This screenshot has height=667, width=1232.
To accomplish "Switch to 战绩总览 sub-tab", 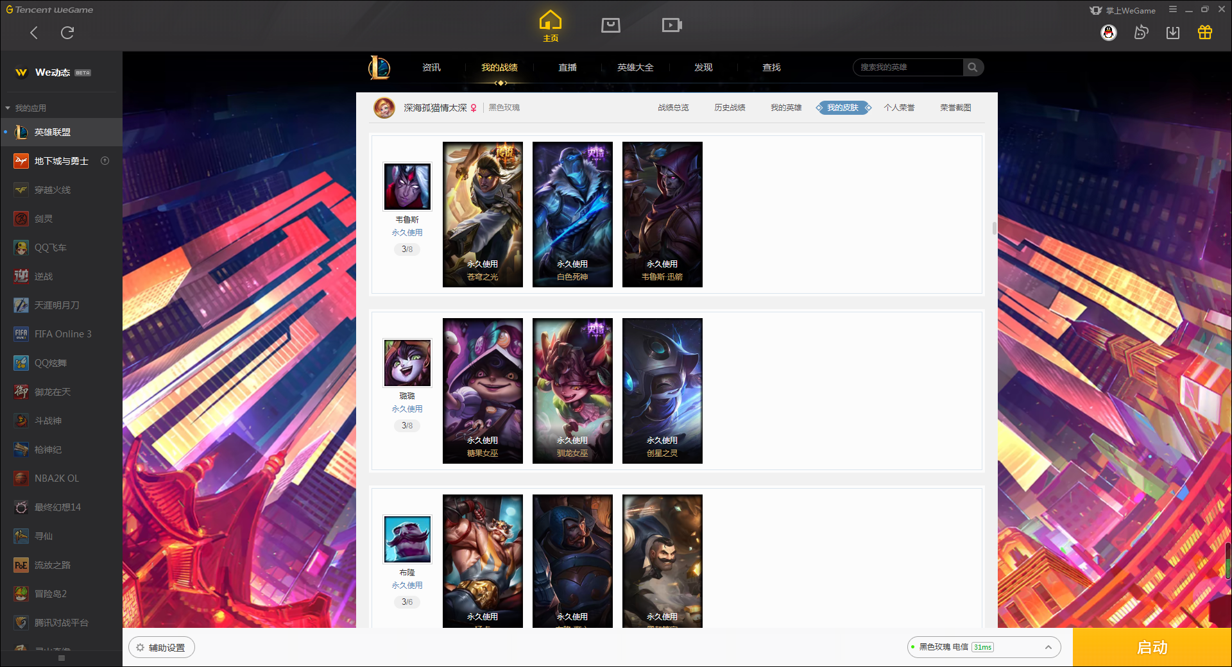I will point(673,108).
